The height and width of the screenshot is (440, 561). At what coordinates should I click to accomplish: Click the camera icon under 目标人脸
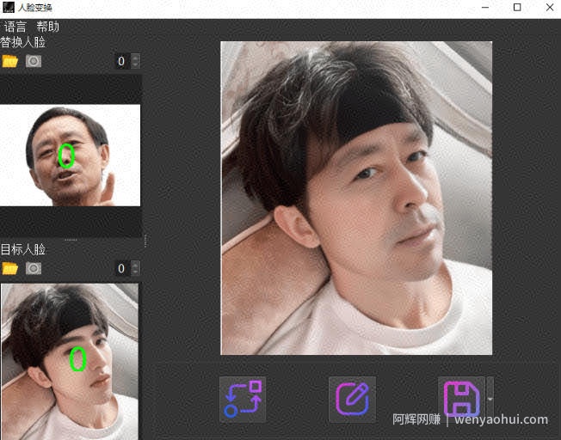(x=34, y=268)
